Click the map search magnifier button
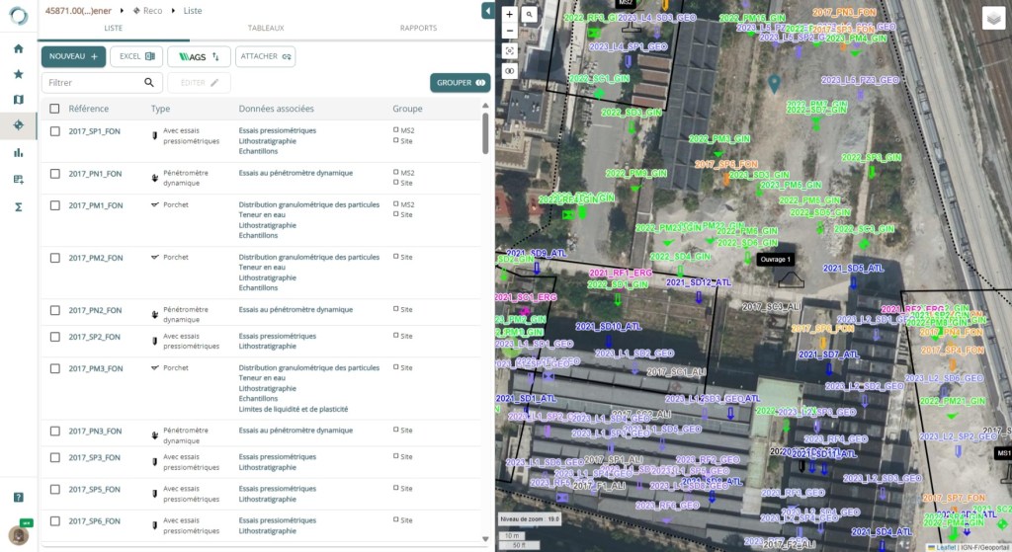The width and height of the screenshot is (1012, 552). (530, 15)
